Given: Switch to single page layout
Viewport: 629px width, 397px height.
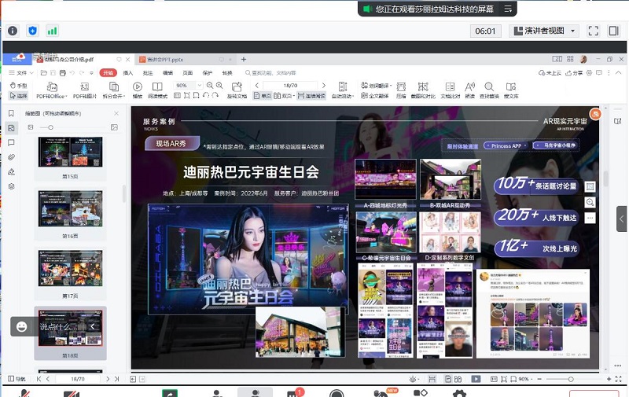Looking at the screenshot, I should coord(263,96).
